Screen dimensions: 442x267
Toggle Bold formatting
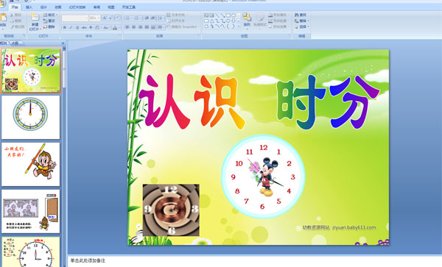tap(65, 27)
